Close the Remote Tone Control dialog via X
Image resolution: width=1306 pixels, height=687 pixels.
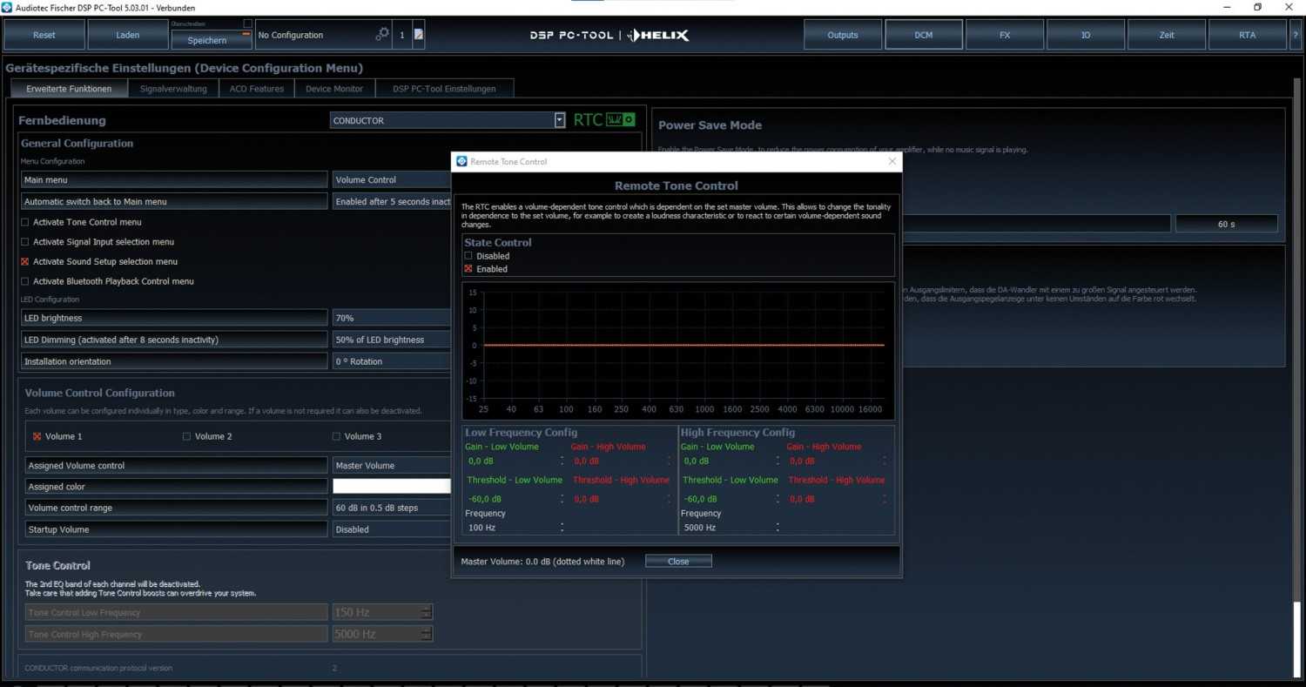point(892,161)
